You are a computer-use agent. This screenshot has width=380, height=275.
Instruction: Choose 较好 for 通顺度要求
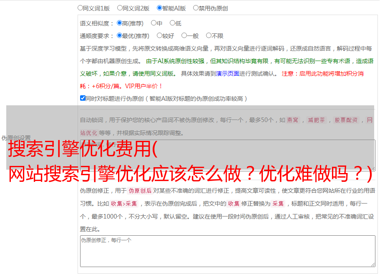coord(159,36)
